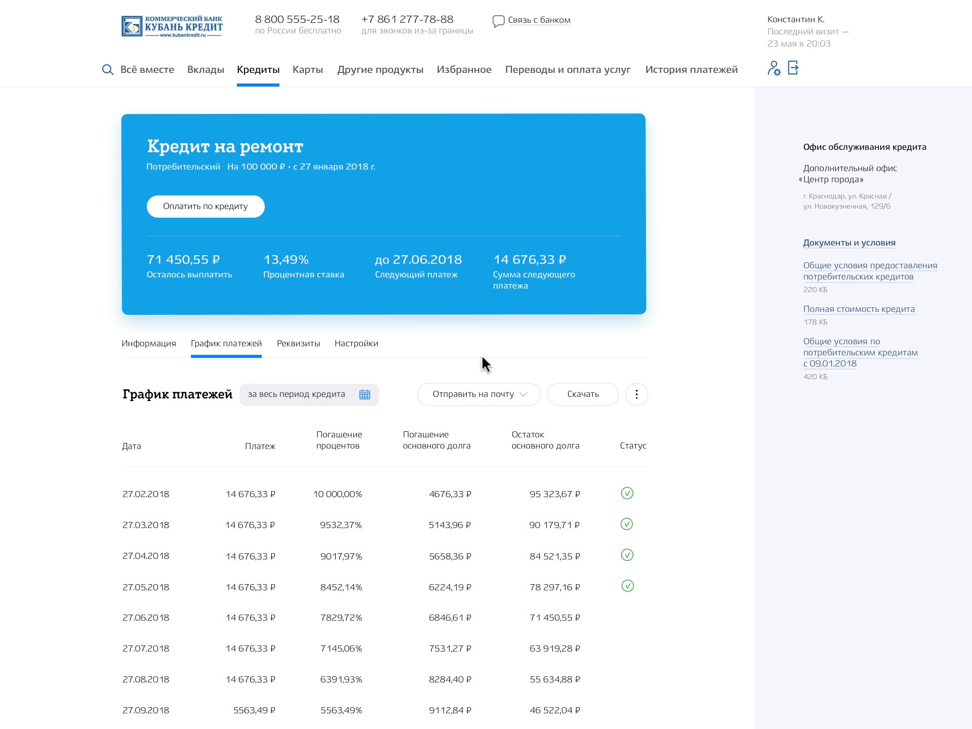The height and width of the screenshot is (729, 972).
Task: Click 'Кредит на ремонт' title
Action: 225,146
